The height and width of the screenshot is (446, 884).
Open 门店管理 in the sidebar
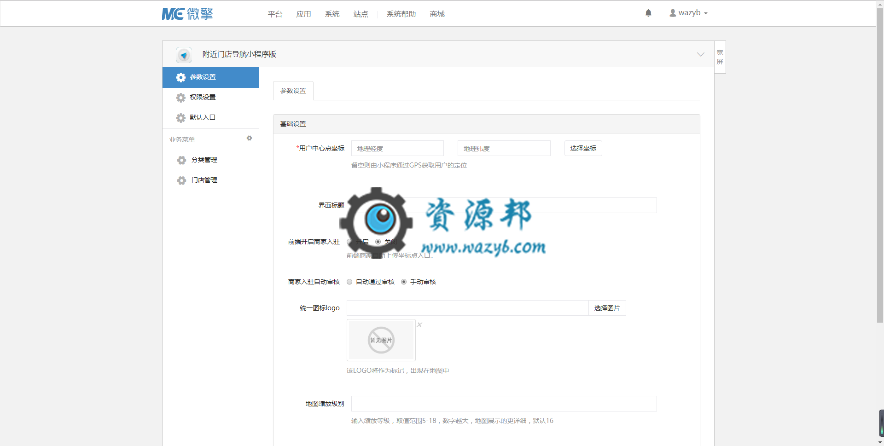[x=210, y=180]
